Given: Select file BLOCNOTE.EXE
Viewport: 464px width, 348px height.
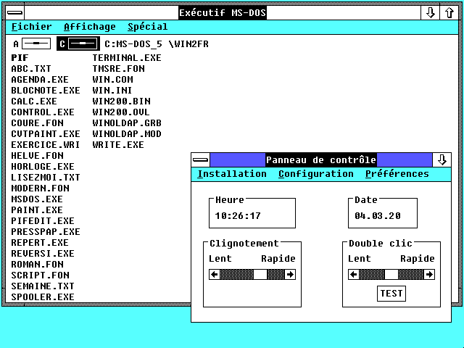Looking at the screenshot, I should (x=46, y=90).
